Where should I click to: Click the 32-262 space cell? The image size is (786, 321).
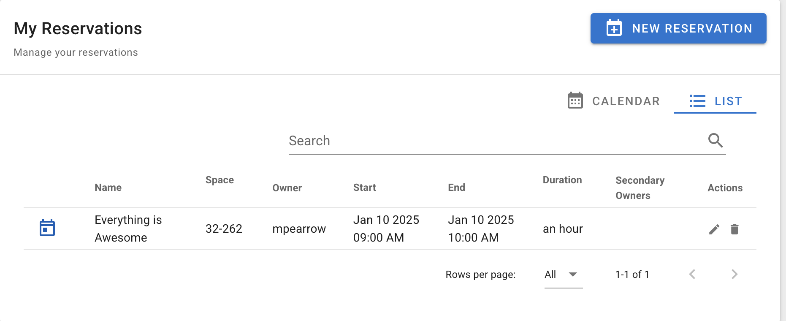click(224, 229)
